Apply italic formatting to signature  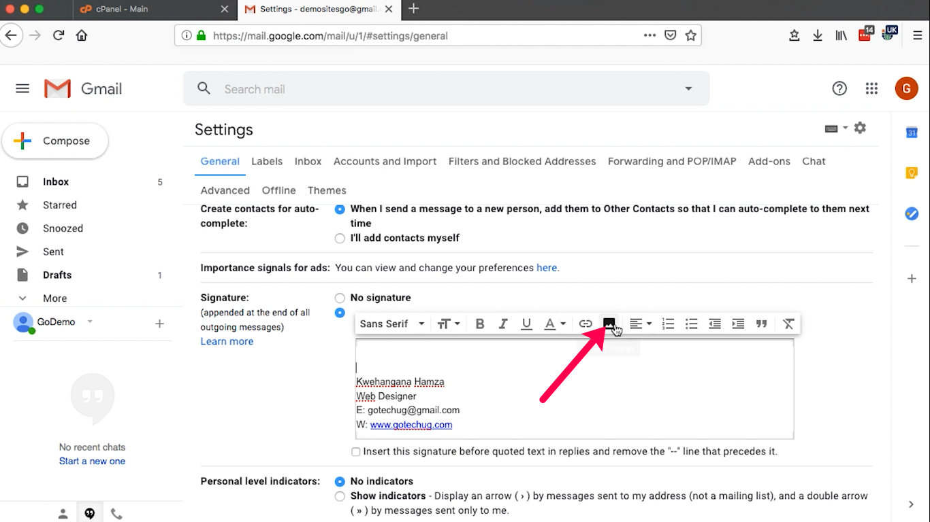pos(503,324)
